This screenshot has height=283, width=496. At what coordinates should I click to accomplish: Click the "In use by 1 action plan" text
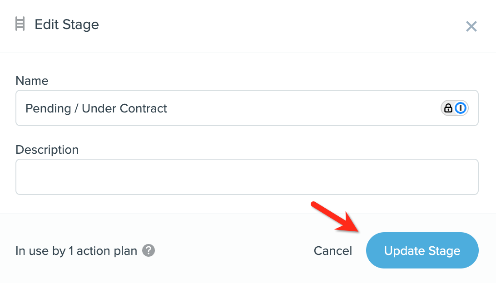tap(76, 251)
